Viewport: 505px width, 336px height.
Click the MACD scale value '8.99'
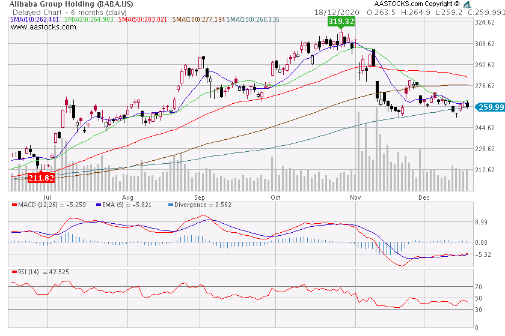click(x=481, y=222)
